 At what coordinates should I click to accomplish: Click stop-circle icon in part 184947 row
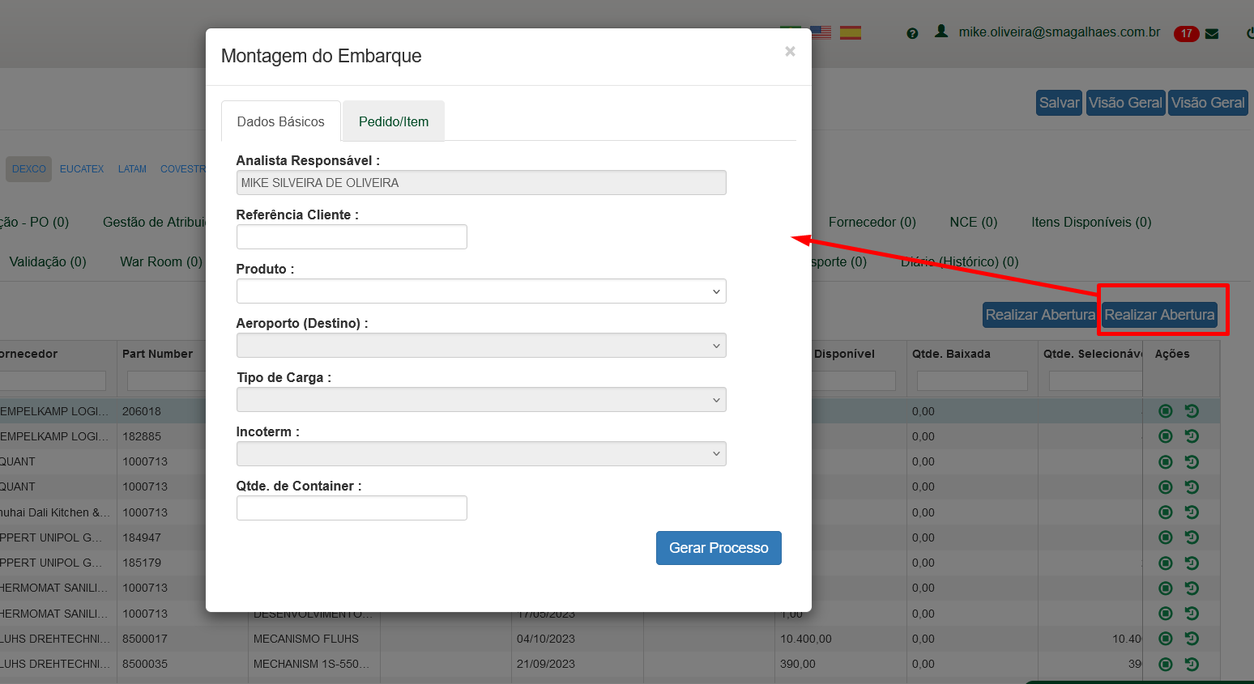(x=1166, y=537)
